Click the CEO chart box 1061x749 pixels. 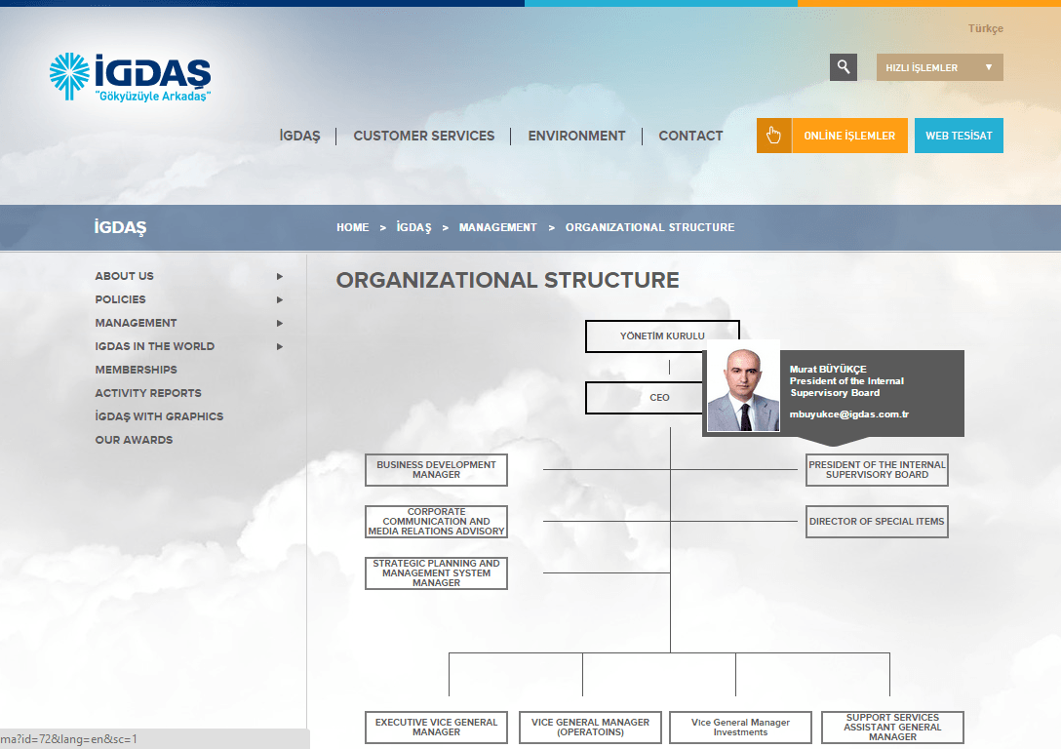pyautogui.click(x=645, y=398)
